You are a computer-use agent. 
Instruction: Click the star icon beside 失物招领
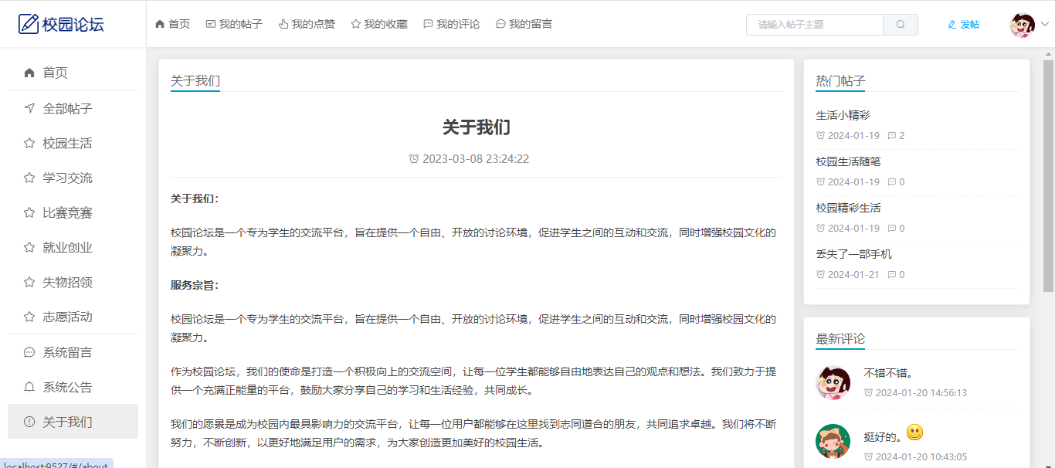29,282
